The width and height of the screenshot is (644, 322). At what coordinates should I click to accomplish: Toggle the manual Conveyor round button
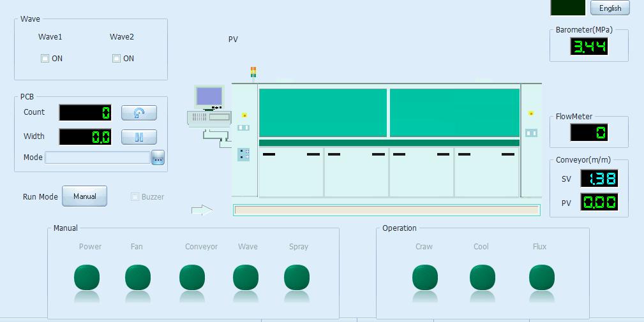192,277
